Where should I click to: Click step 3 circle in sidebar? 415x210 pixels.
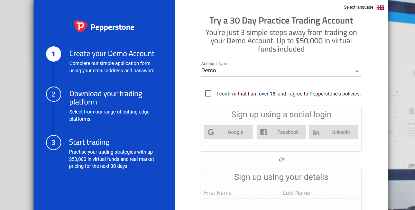pos(53,143)
